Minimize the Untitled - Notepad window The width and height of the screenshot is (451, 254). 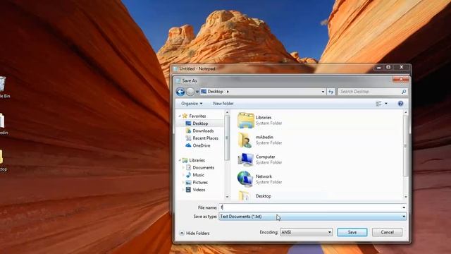(379, 67)
